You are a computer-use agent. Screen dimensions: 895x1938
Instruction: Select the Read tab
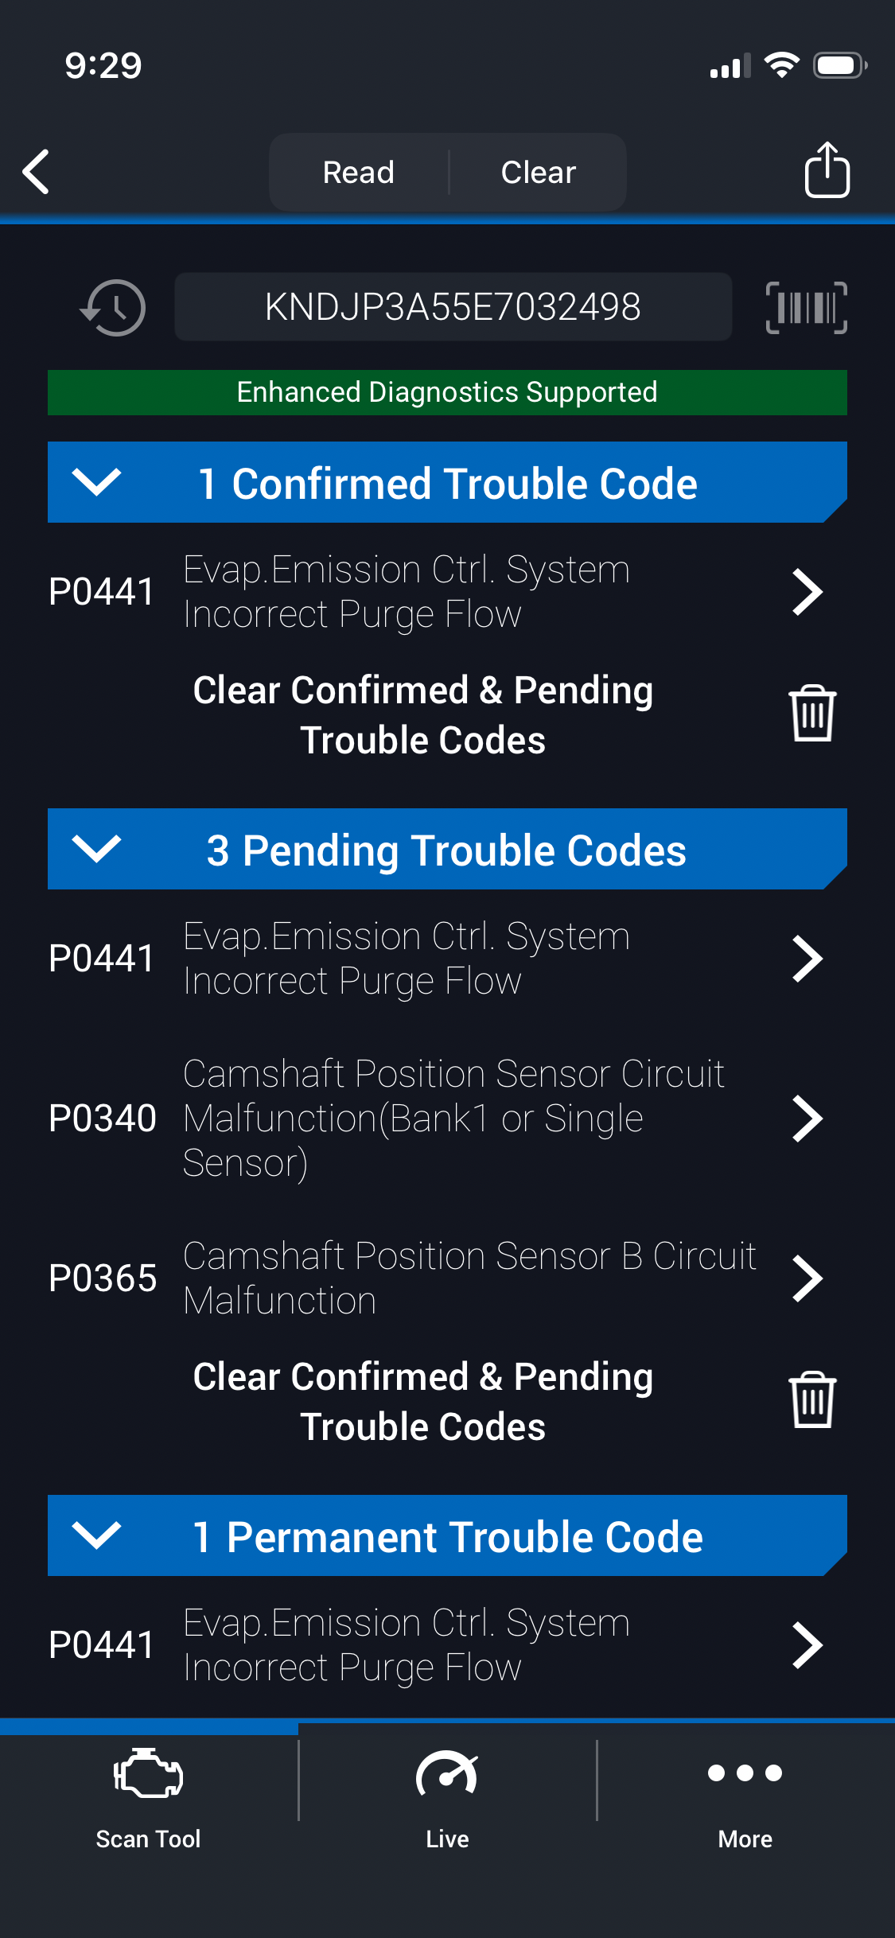[x=359, y=172]
